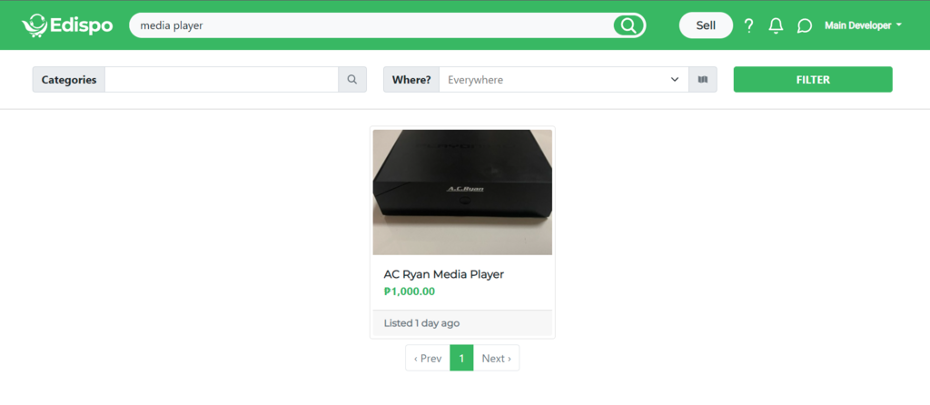Click the Categories search magnifier icon
The image size is (930, 405).
(x=352, y=80)
